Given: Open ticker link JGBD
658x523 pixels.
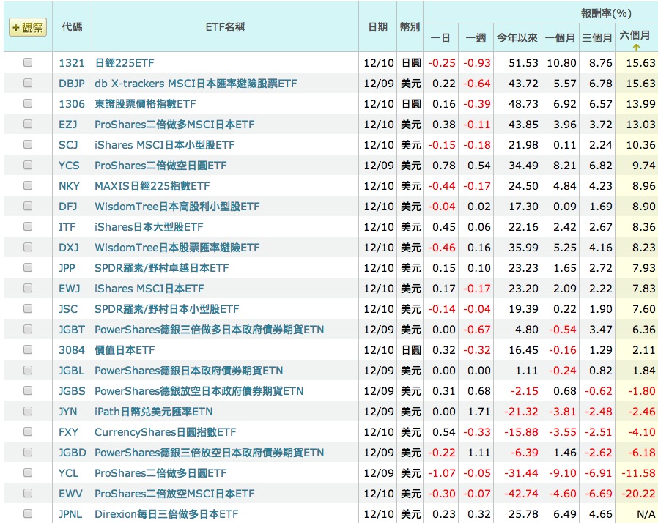Looking at the screenshot, I should click(73, 453).
